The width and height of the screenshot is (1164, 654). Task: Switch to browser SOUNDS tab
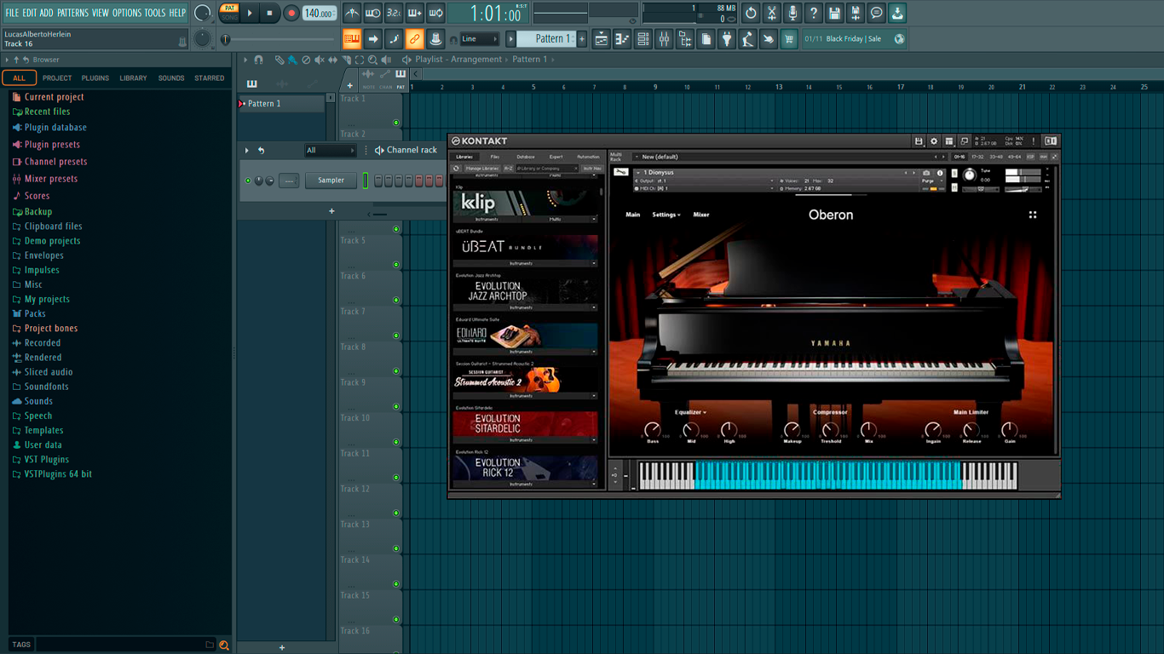171,78
